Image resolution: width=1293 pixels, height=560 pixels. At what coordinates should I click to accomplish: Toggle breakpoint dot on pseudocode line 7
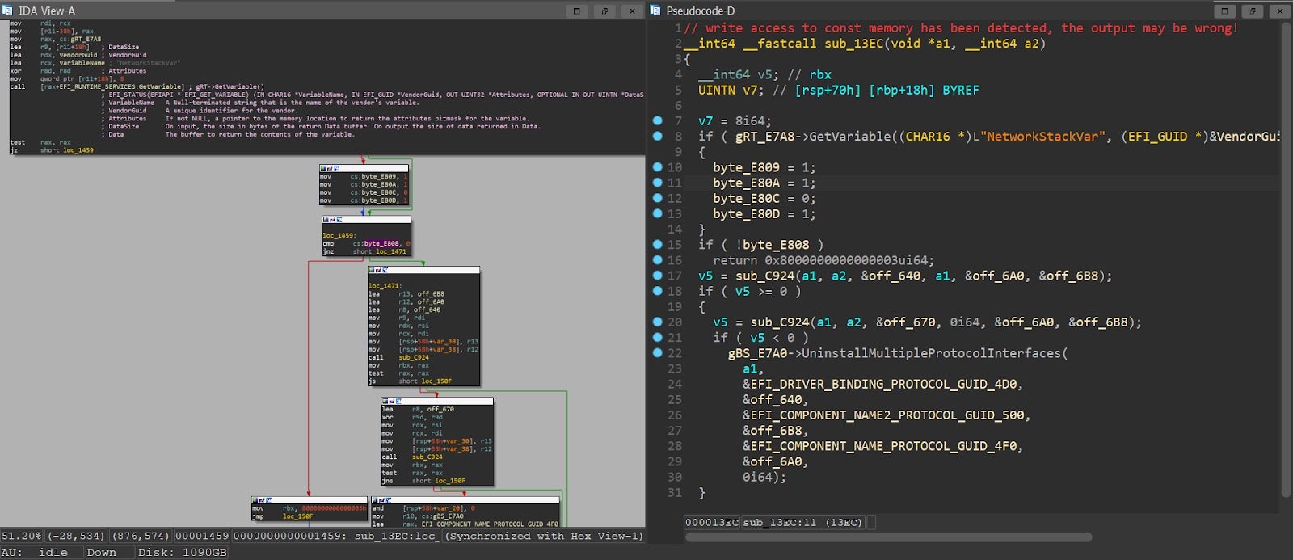click(658, 120)
